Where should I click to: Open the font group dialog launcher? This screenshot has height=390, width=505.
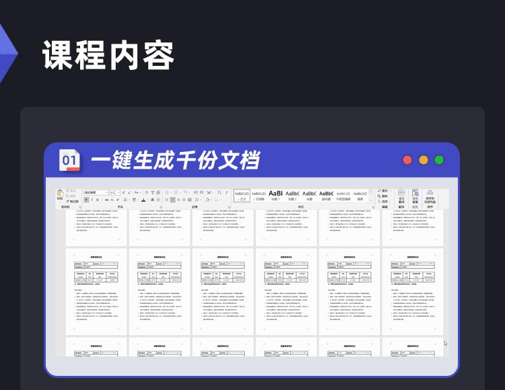[x=160, y=207]
